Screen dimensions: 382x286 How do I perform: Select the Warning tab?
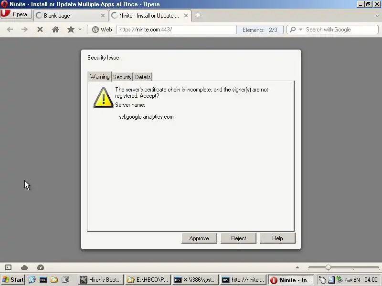pyautogui.click(x=100, y=77)
